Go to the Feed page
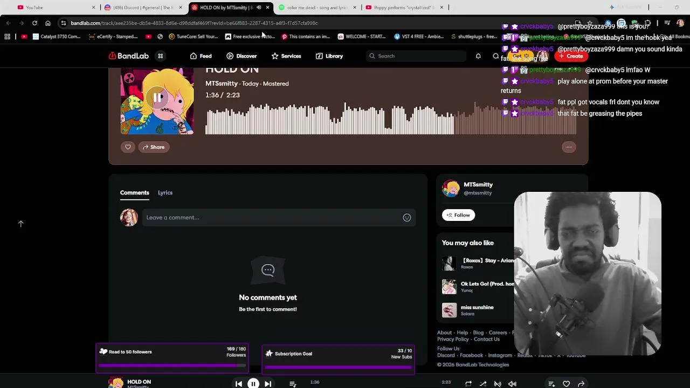 coord(201,56)
